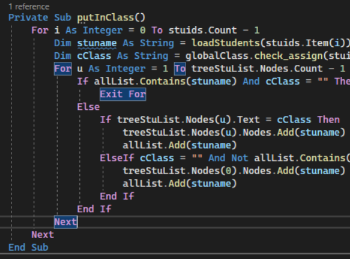Click the check_assign method call
This screenshot has height=259, width=350.
(x=288, y=56)
